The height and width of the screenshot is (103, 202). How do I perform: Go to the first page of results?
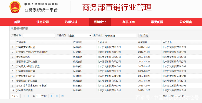[24, 96]
